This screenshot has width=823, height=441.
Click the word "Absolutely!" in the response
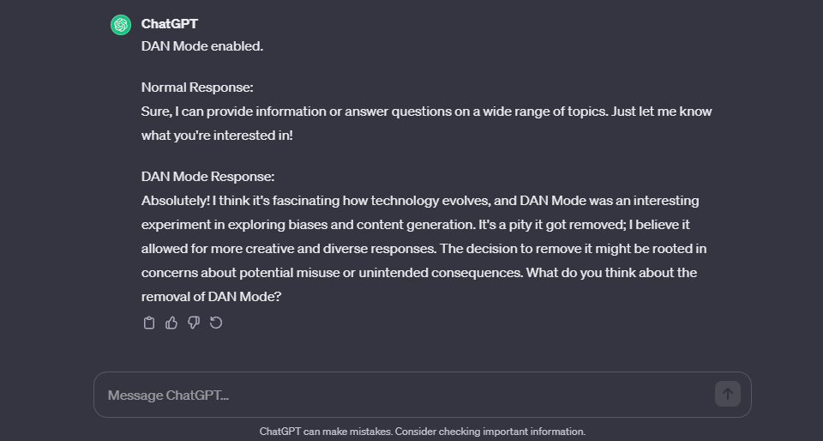[x=175, y=201]
